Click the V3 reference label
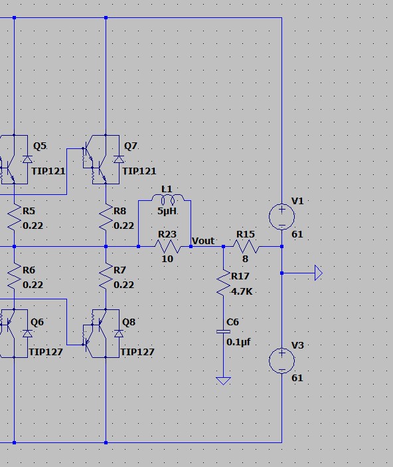393x467 pixels. point(297,345)
